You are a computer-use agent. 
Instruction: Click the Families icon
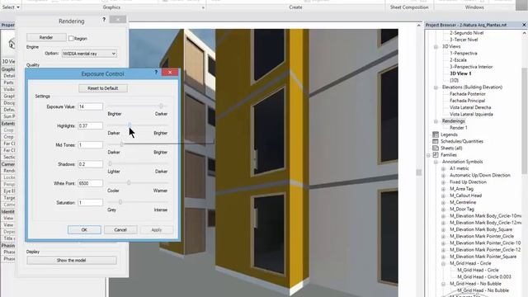[436, 154]
